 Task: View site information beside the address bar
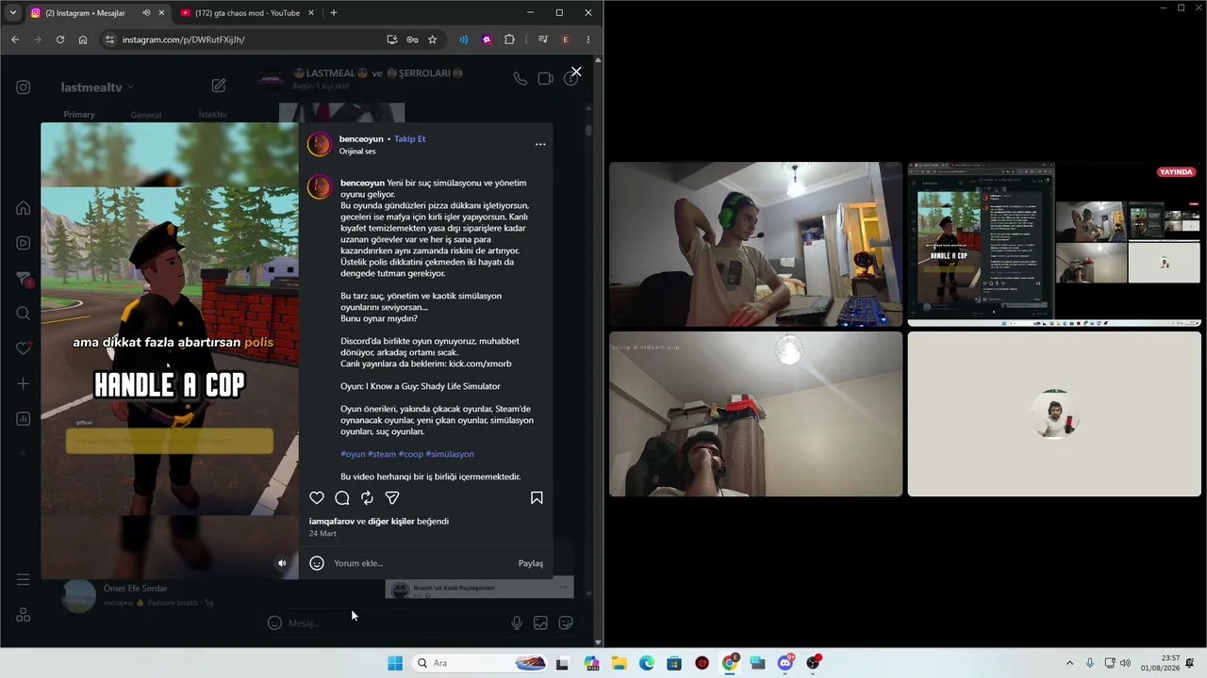(109, 40)
